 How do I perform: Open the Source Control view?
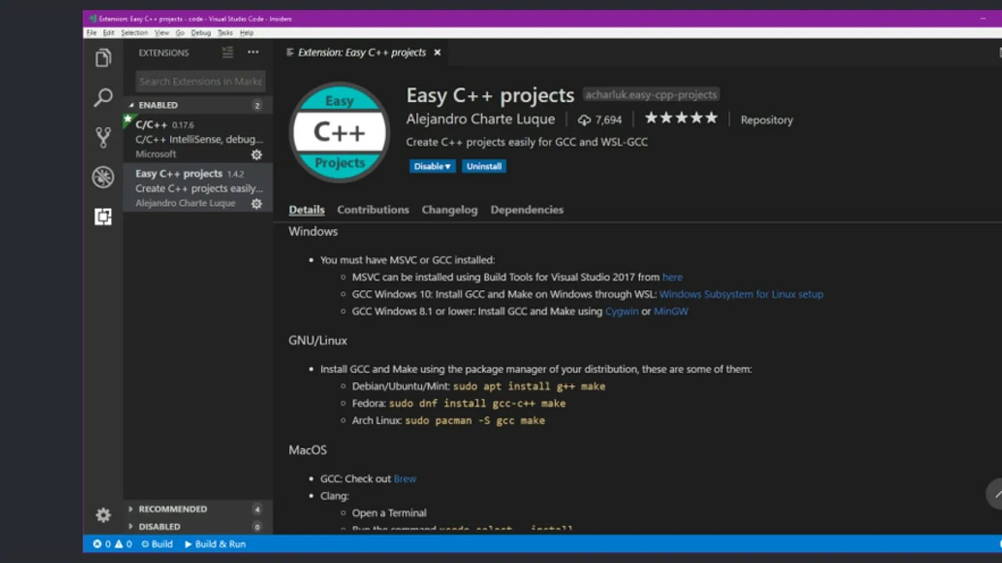point(103,137)
